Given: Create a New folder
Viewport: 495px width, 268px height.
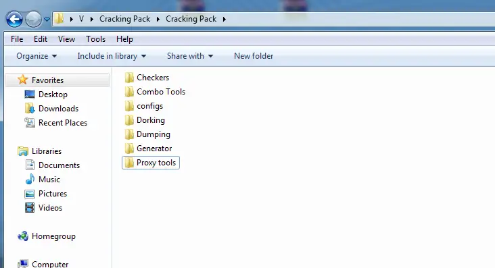Looking at the screenshot, I should tap(254, 56).
